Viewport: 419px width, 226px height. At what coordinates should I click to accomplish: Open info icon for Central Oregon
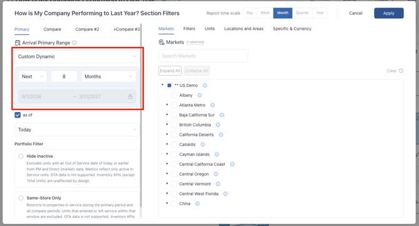click(x=216, y=174)
